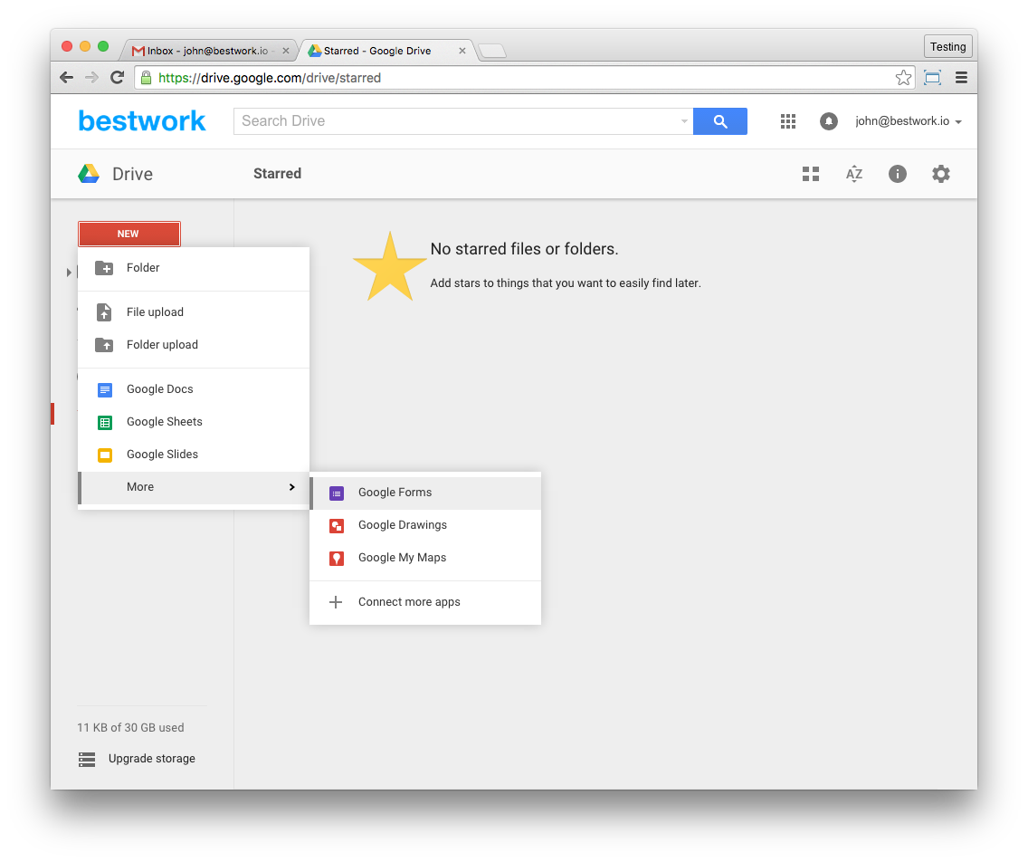Click the Folder upload icon
The height and width of the screenshot is (862, 1028).
click(x=104, y=345)
